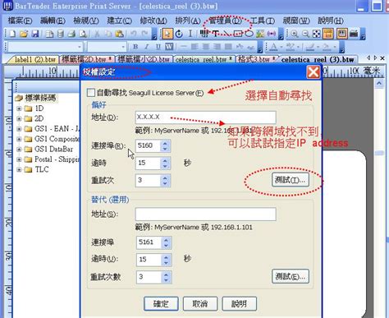Image resolution: width=389 pixels, height=318 pixels.
Task: Decrease the 5160 port value
Action: (x=165, y=149)
